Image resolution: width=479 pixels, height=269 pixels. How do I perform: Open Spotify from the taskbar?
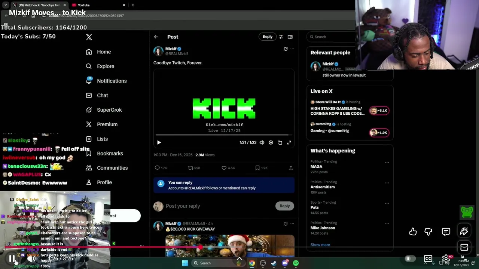coord(296,263)
